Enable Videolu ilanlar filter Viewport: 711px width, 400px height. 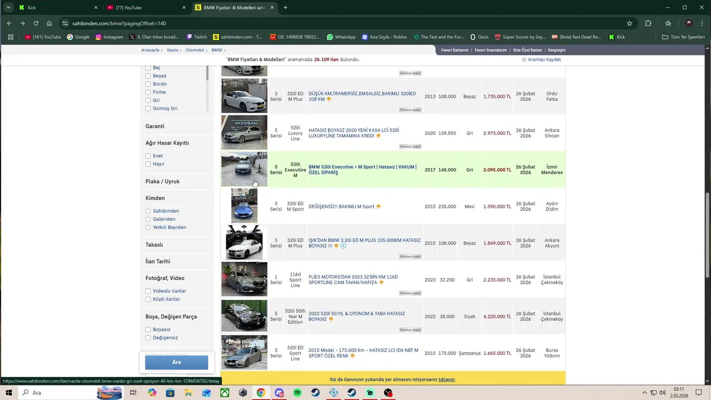click(148, 291)
